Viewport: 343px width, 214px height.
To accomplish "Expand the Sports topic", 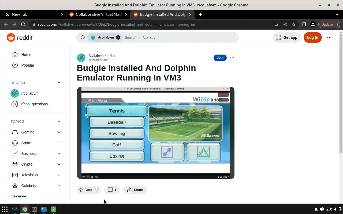I will coord(59,143).
